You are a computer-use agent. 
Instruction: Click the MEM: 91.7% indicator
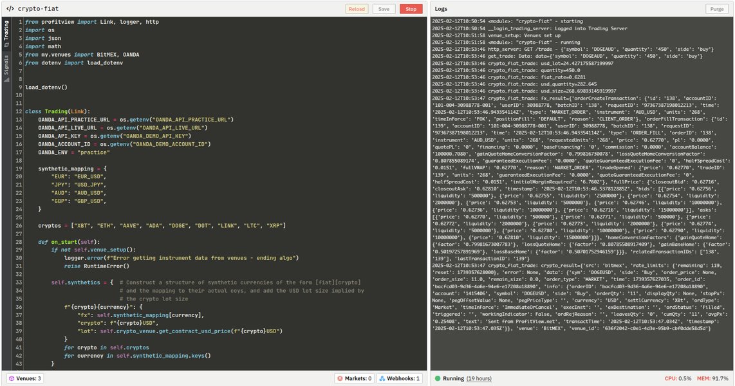(x=713, y=378)
